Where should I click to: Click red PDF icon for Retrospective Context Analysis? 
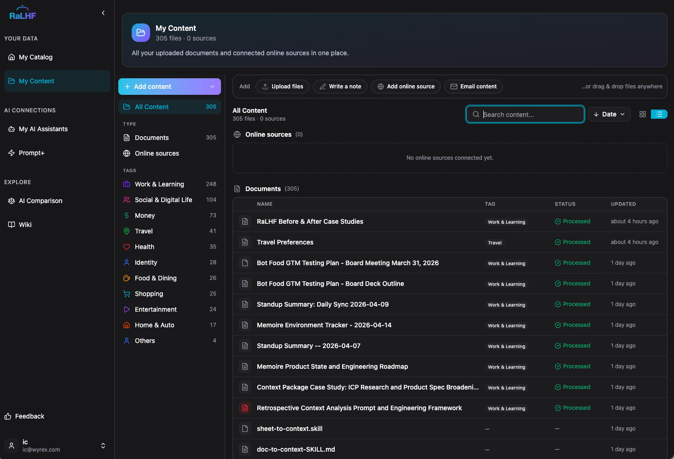[x=245, y=408]
